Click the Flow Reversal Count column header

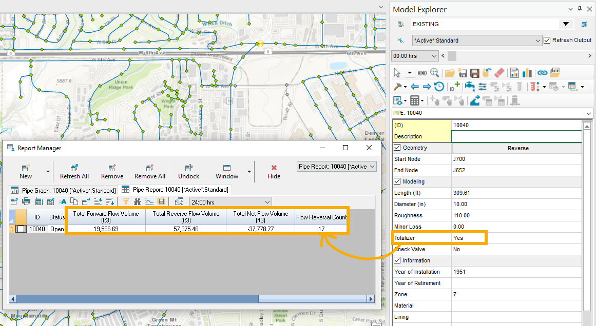(321, 217)
